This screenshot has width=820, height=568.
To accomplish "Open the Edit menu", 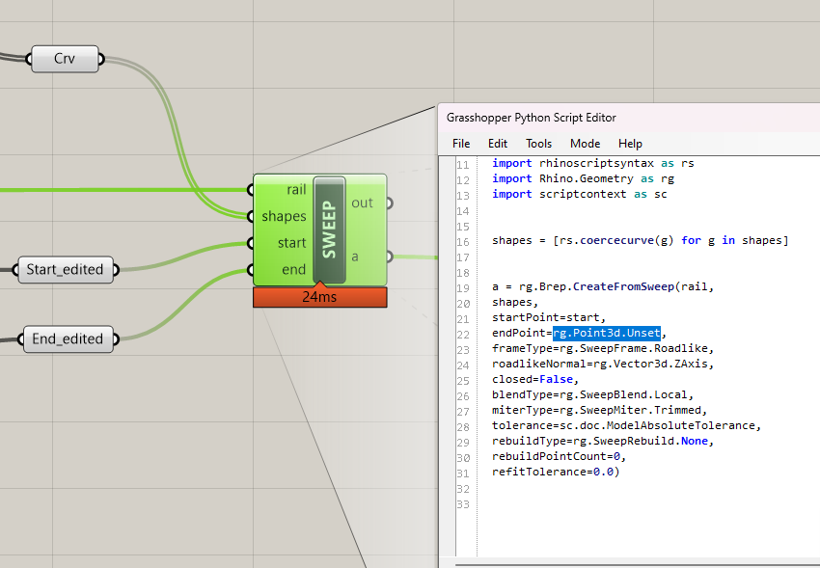I will (497, 143).
